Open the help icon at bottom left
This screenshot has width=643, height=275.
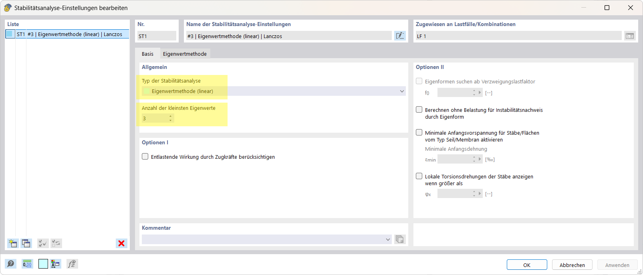point(10,264)
